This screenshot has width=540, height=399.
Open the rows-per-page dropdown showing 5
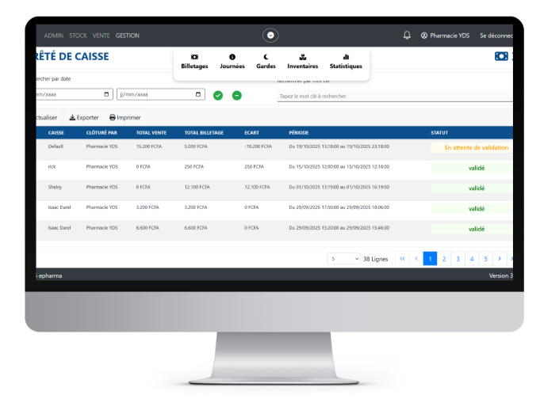(x=344, y=259)
